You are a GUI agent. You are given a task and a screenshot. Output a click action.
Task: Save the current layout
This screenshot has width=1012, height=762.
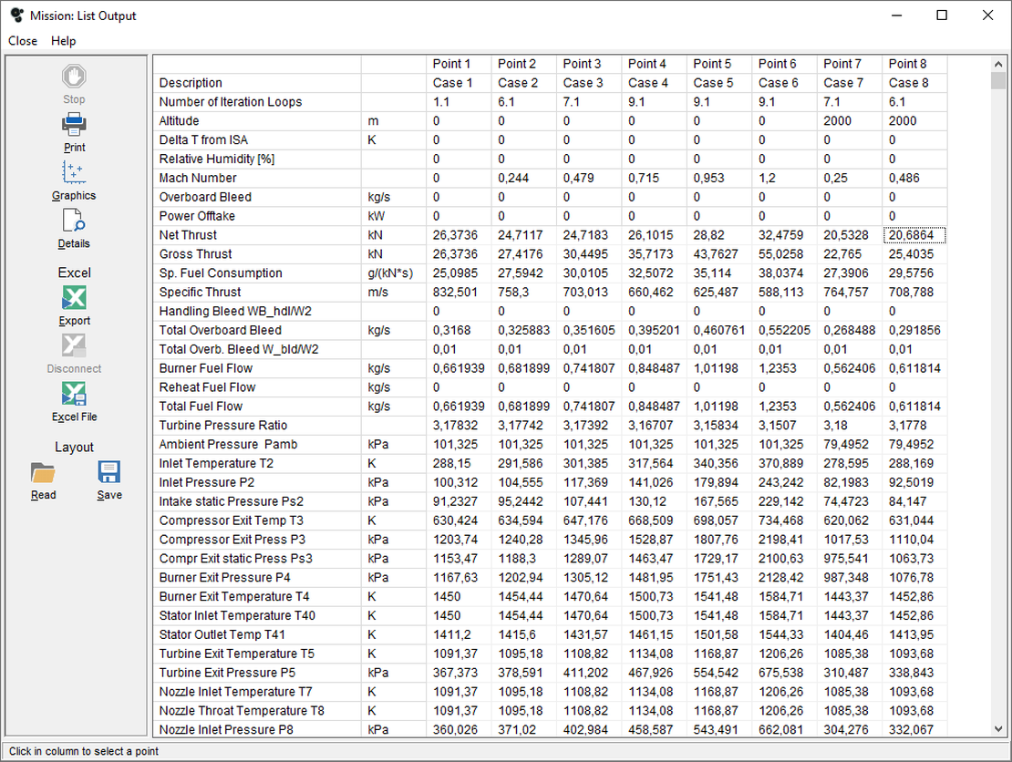tap(109, 472)
